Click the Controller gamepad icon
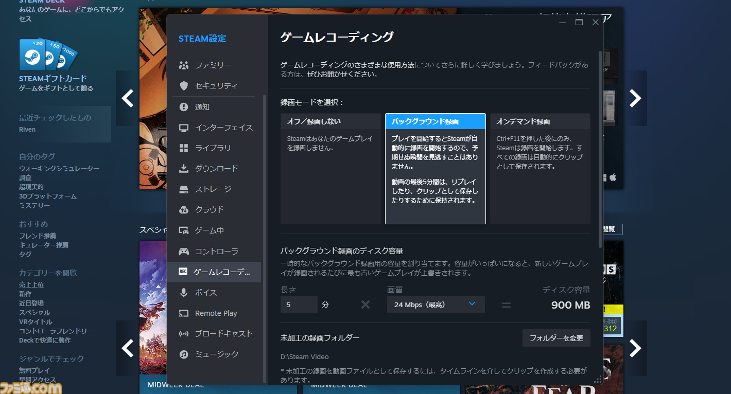 click(x=183, y=252)
